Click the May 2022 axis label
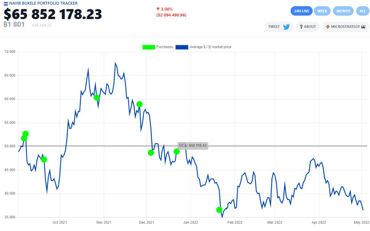 361,222
